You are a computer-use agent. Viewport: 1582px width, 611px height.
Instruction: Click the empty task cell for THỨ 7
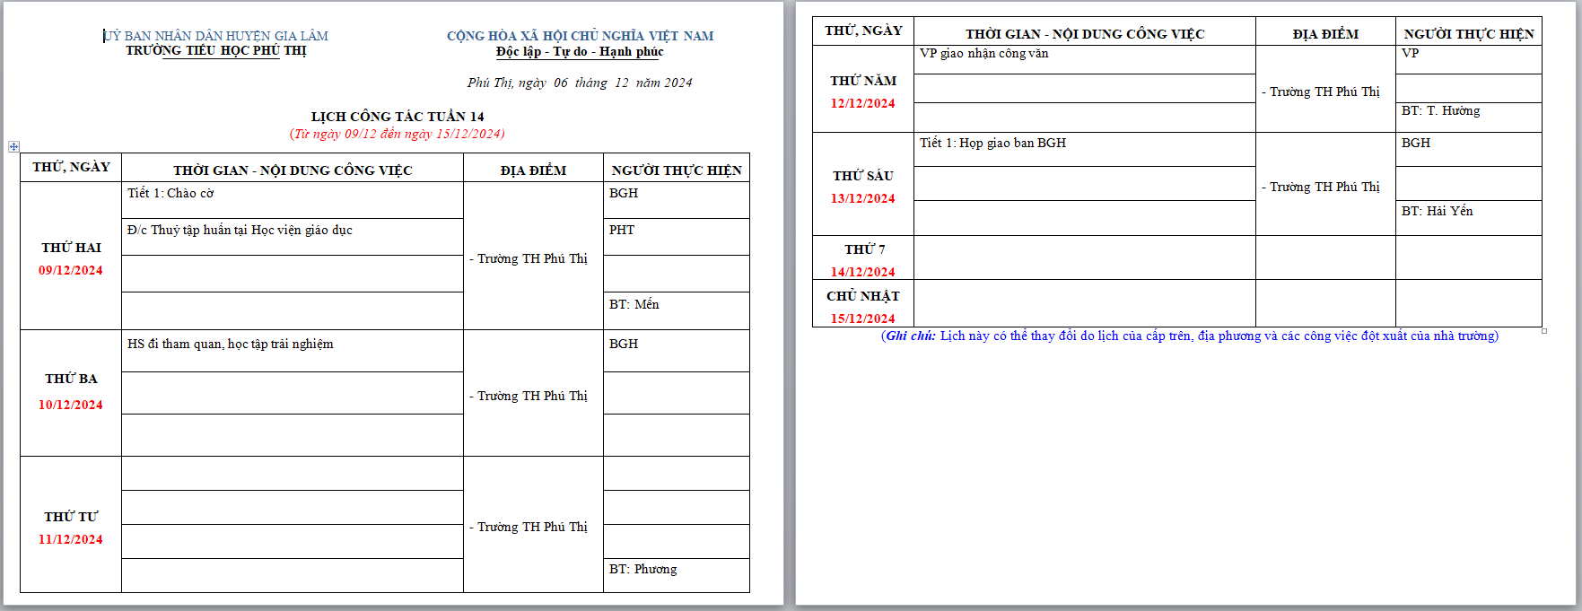click(1084, 257)
